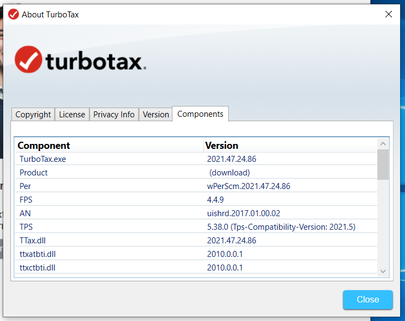Select the ttxatbti.dll row
405x321 pixels.
coord(196,254)
